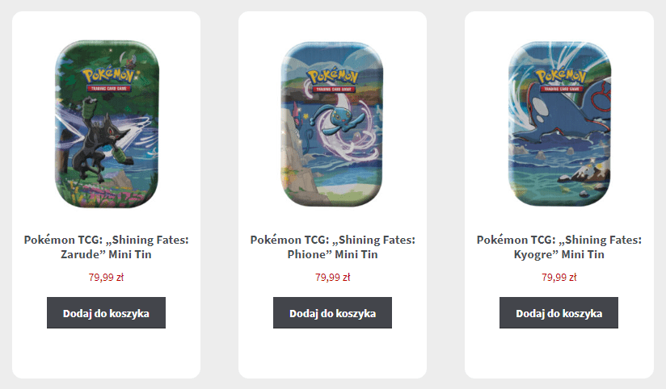The height and width of the screenshot is (389, 666).
Task: Add the Zarude Mini Tin to cart
Action: [106, 312]
